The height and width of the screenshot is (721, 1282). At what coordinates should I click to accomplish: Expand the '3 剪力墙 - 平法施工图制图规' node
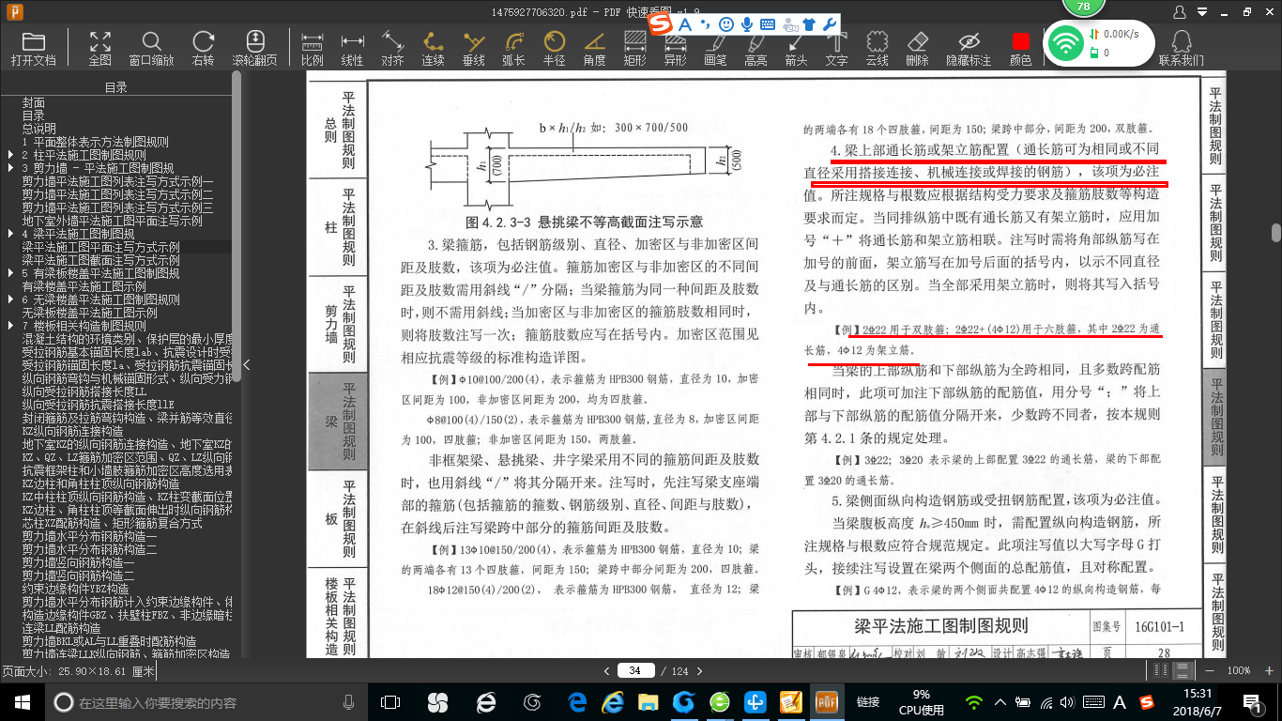pyautogui.click(x=9, y=168)
